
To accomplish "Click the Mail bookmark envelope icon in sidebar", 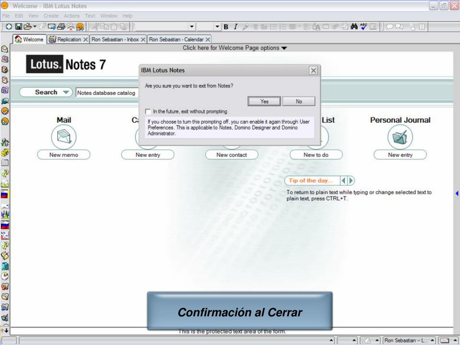I will [4, 49].
